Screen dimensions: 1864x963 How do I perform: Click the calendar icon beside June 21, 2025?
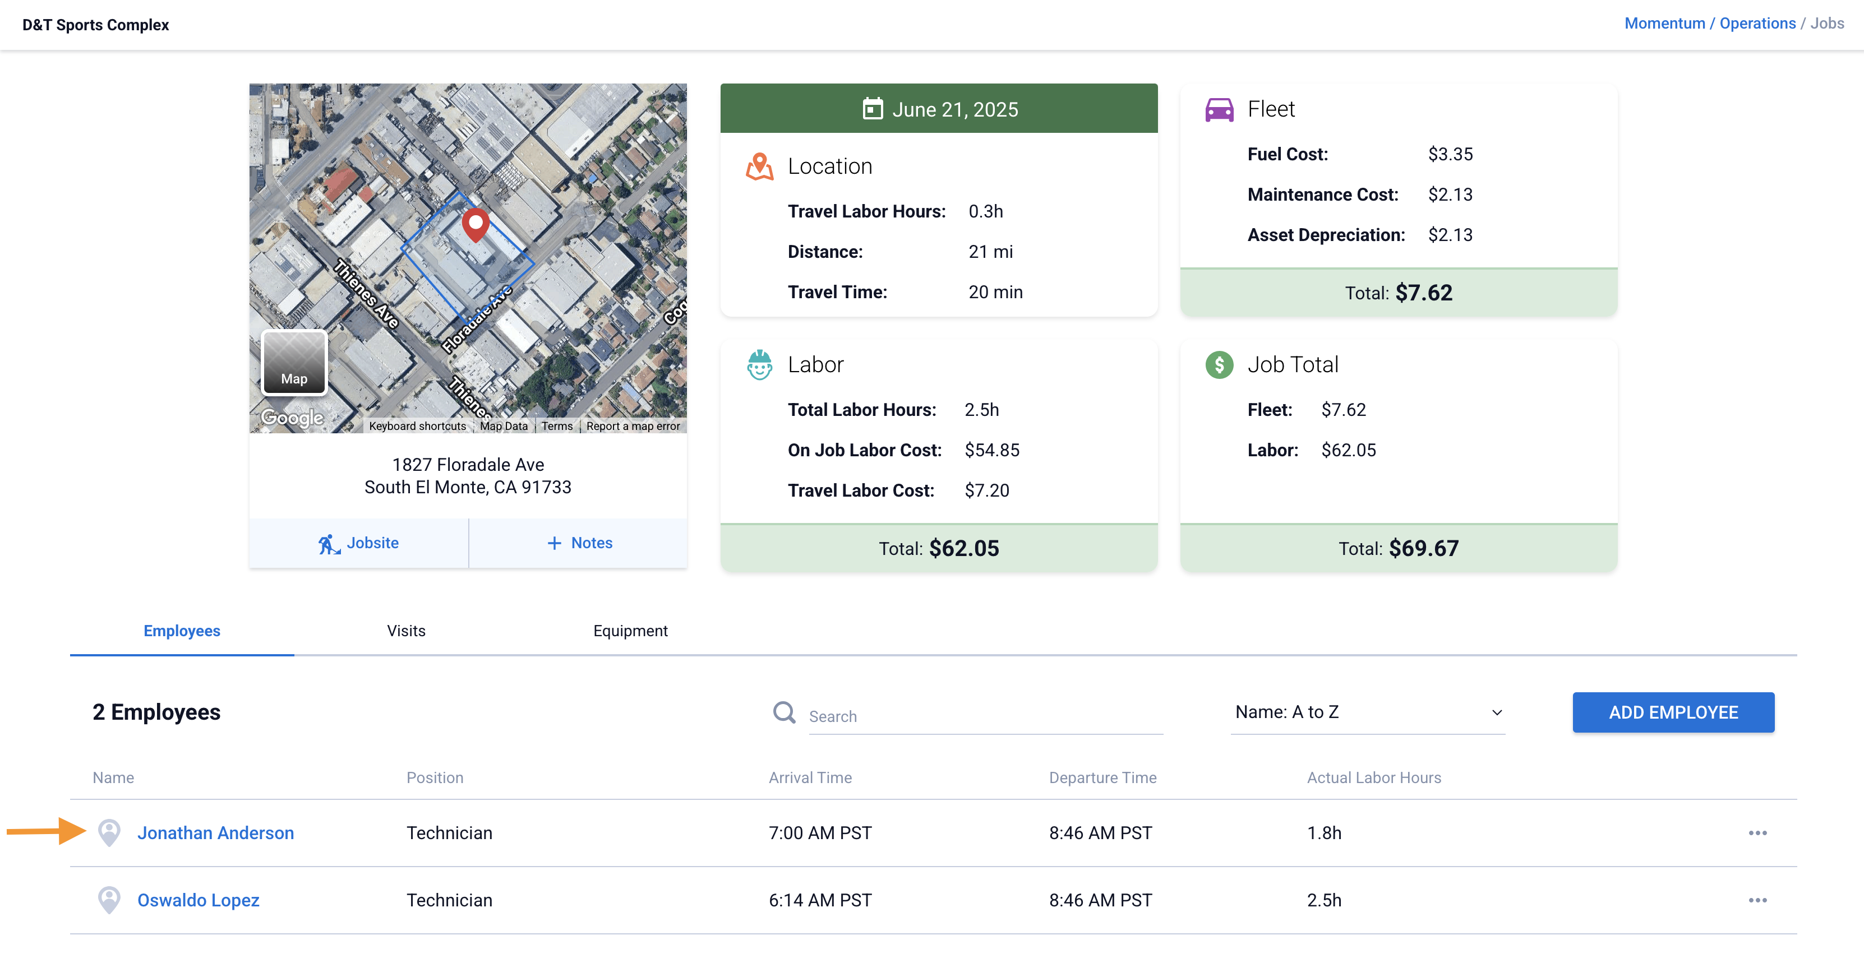873,109
